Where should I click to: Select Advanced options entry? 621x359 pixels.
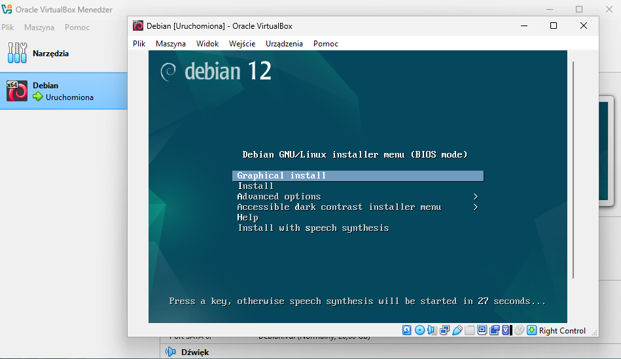(279, 197)
